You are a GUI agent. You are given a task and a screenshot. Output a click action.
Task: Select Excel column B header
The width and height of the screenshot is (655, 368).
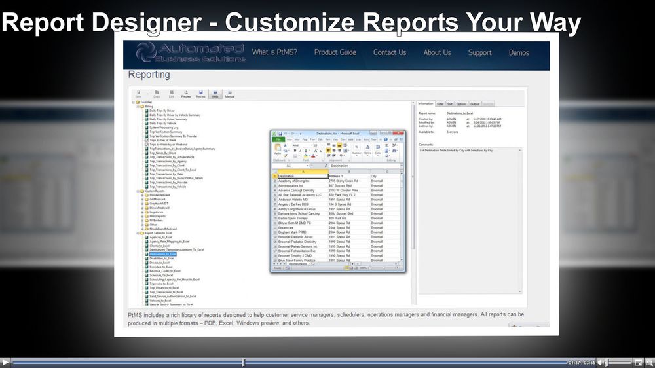coord(349,172)
